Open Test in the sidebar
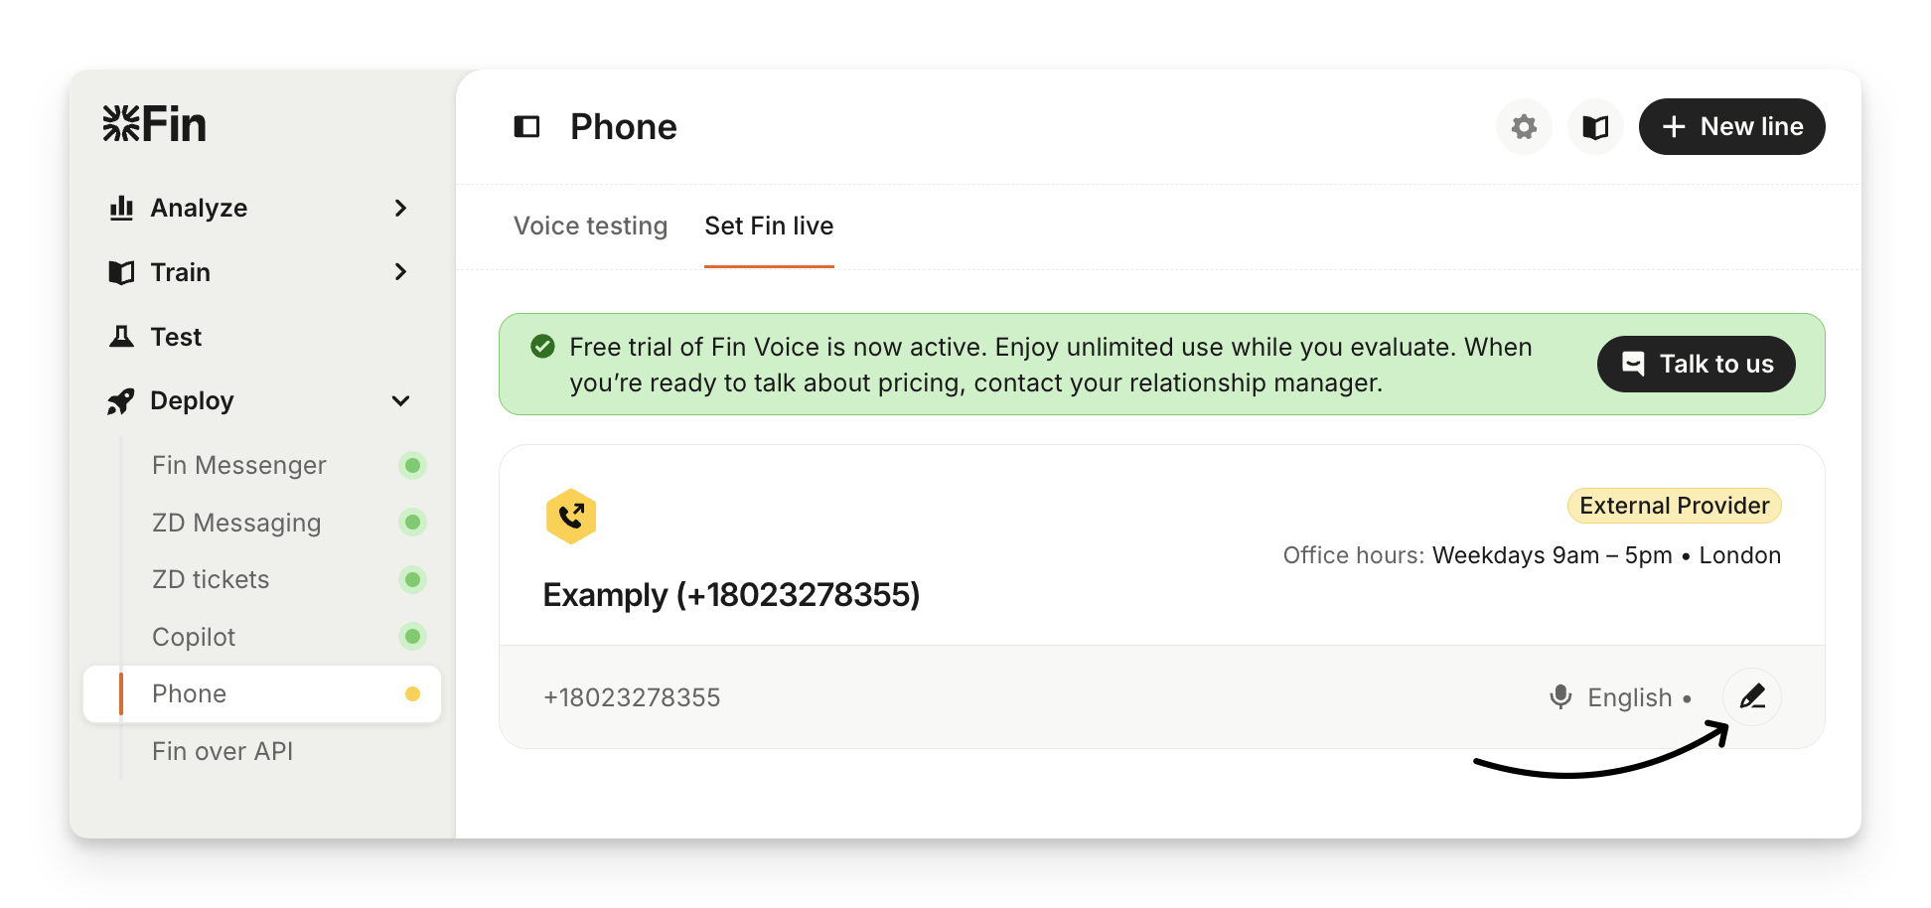Image resolution: width=1931 pixels, height=908 pixels. point(176,337)
